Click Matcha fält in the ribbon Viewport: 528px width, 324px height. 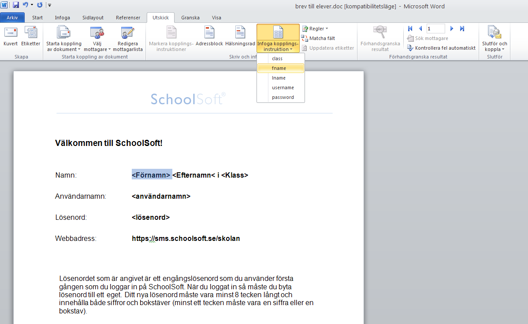click(x=318, y=38)
